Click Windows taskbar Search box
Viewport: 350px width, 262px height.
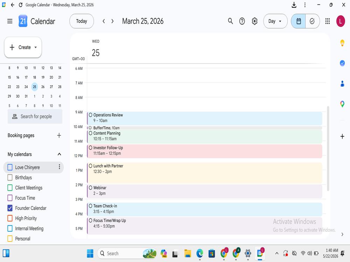(127, 254)
